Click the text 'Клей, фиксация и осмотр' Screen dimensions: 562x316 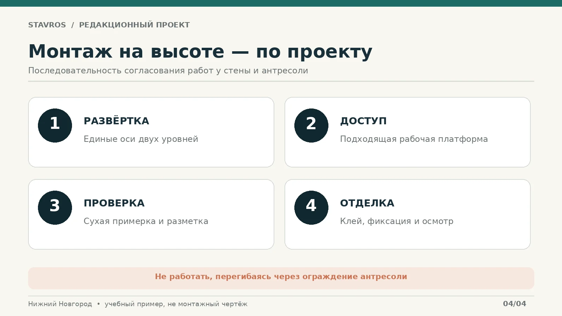(x=397, y=221)
